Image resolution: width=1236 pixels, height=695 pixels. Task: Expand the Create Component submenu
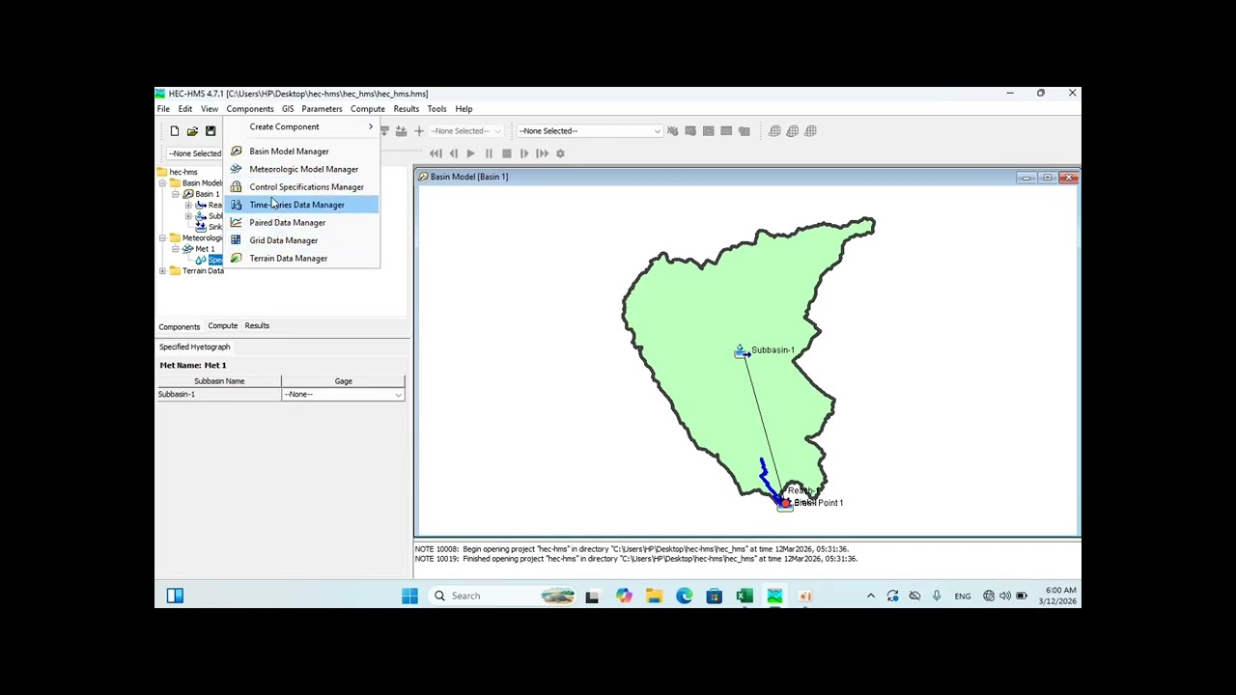click(301, 126)
